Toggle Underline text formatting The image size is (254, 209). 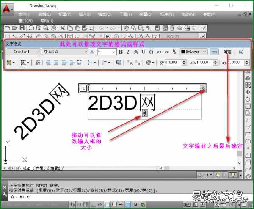[144, 52]
